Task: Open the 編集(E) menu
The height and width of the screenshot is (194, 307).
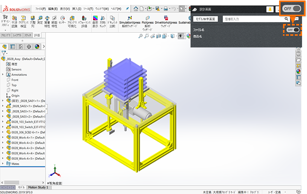Action: tap(53, 9)
